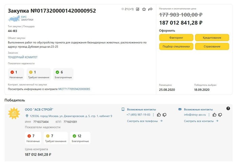The width and height of the screenshot is (237, 166).
Task: Open the help question mark icon
Action: [x=228, y=108]
